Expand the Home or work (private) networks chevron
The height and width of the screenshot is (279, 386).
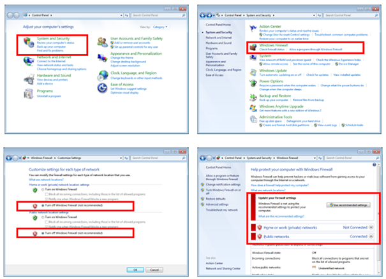(x=371, y=227)
